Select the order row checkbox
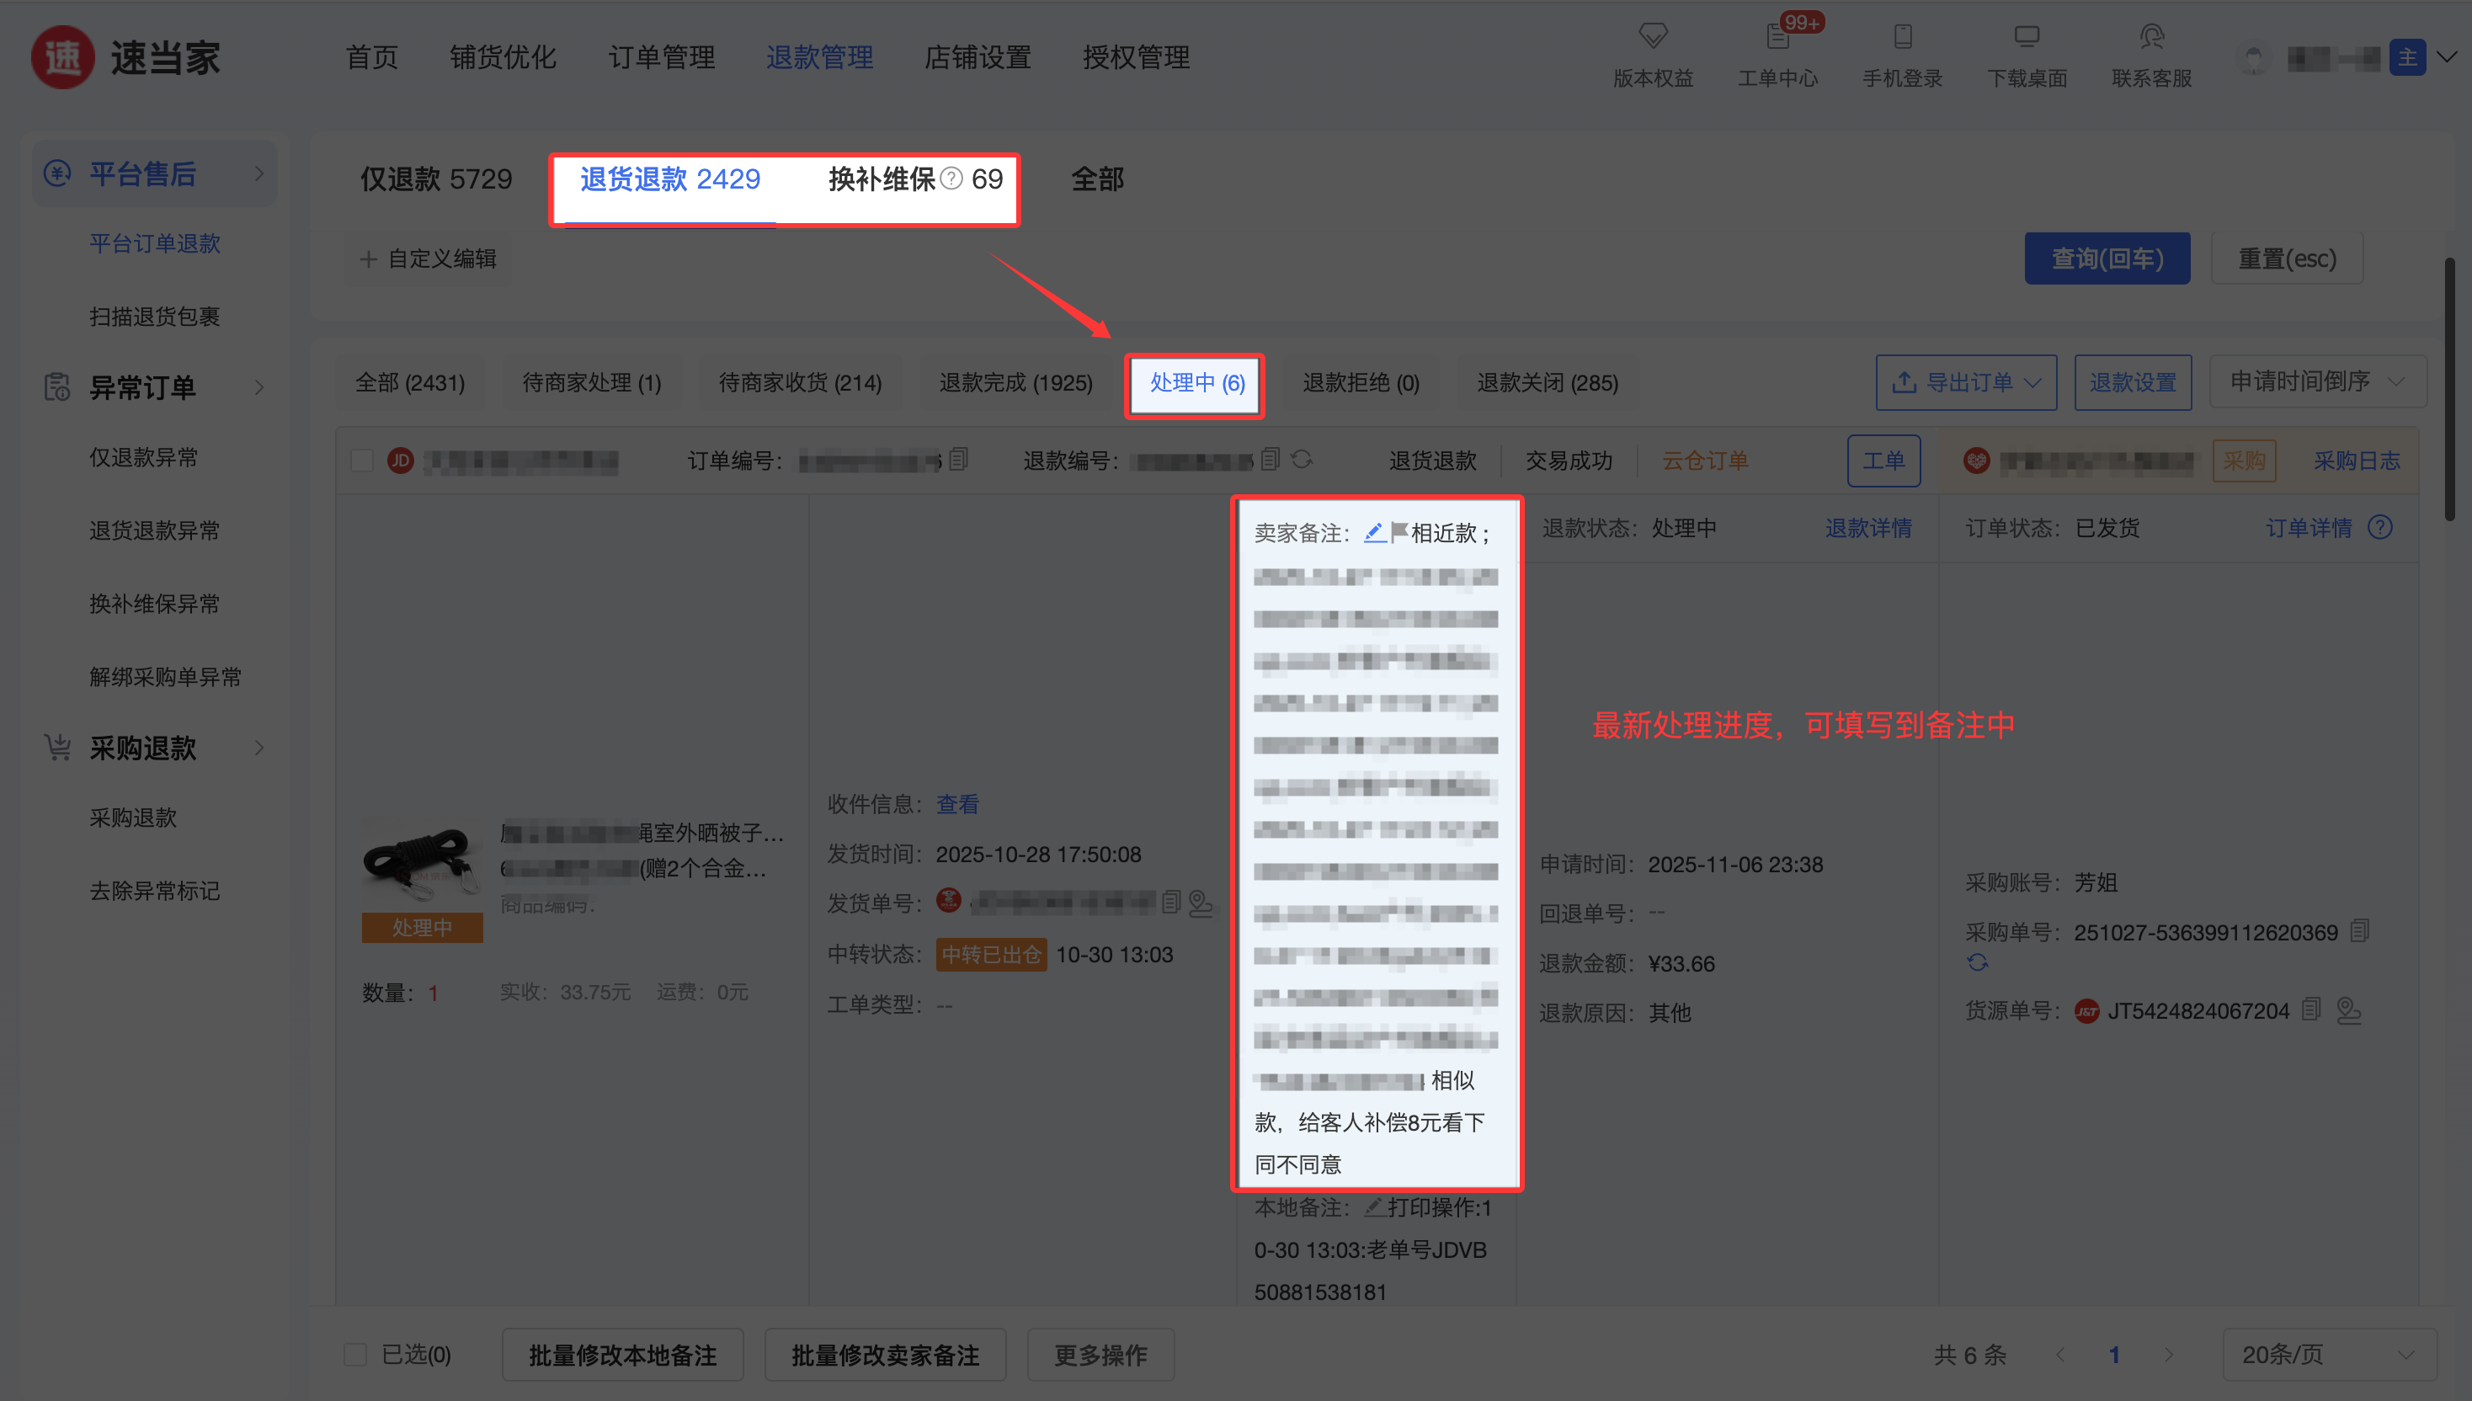2472x1401 pixels. click(x=362, y=461)
